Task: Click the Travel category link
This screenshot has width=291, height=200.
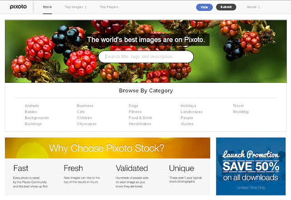Action: (x=238, y=106)
